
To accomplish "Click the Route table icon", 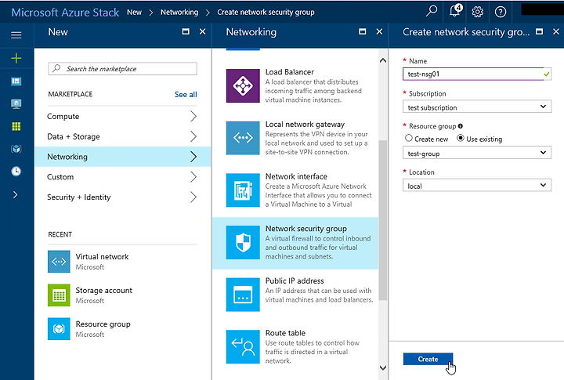I will click(243, 346).
